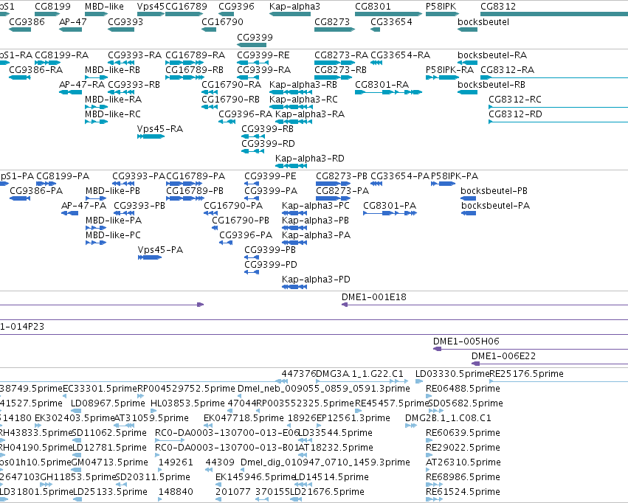
Task: Select the RE06488.5prime EST label
Action: click(x=463, y=389)
